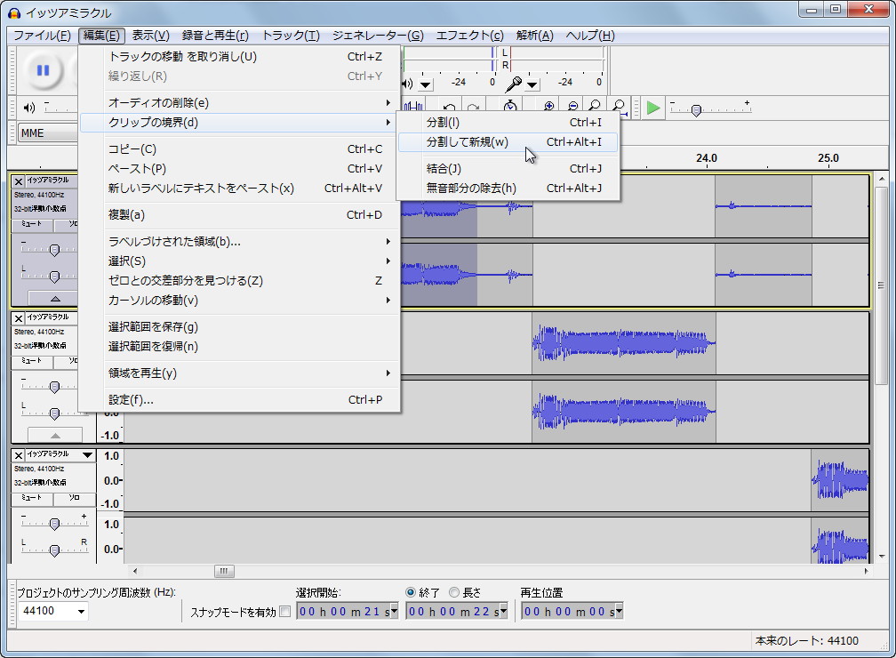
Task: Choose 分割して新規(w) in the submenu
Action: (x=508, y=141)
